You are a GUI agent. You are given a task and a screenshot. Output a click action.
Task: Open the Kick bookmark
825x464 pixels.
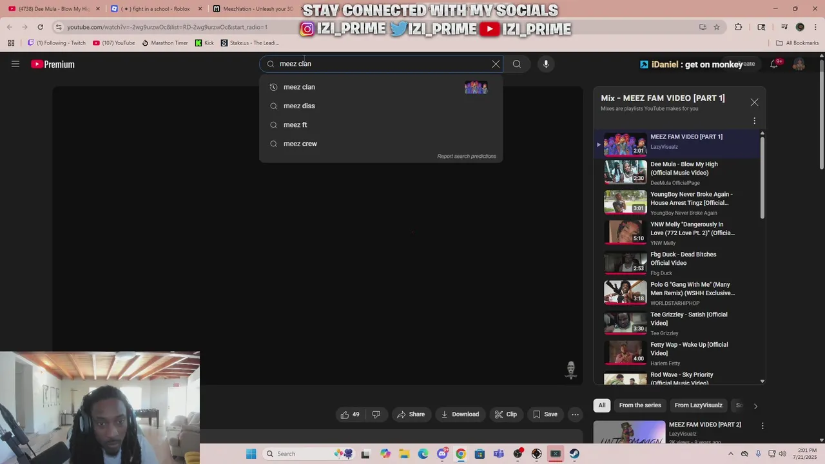click(204, 43)
